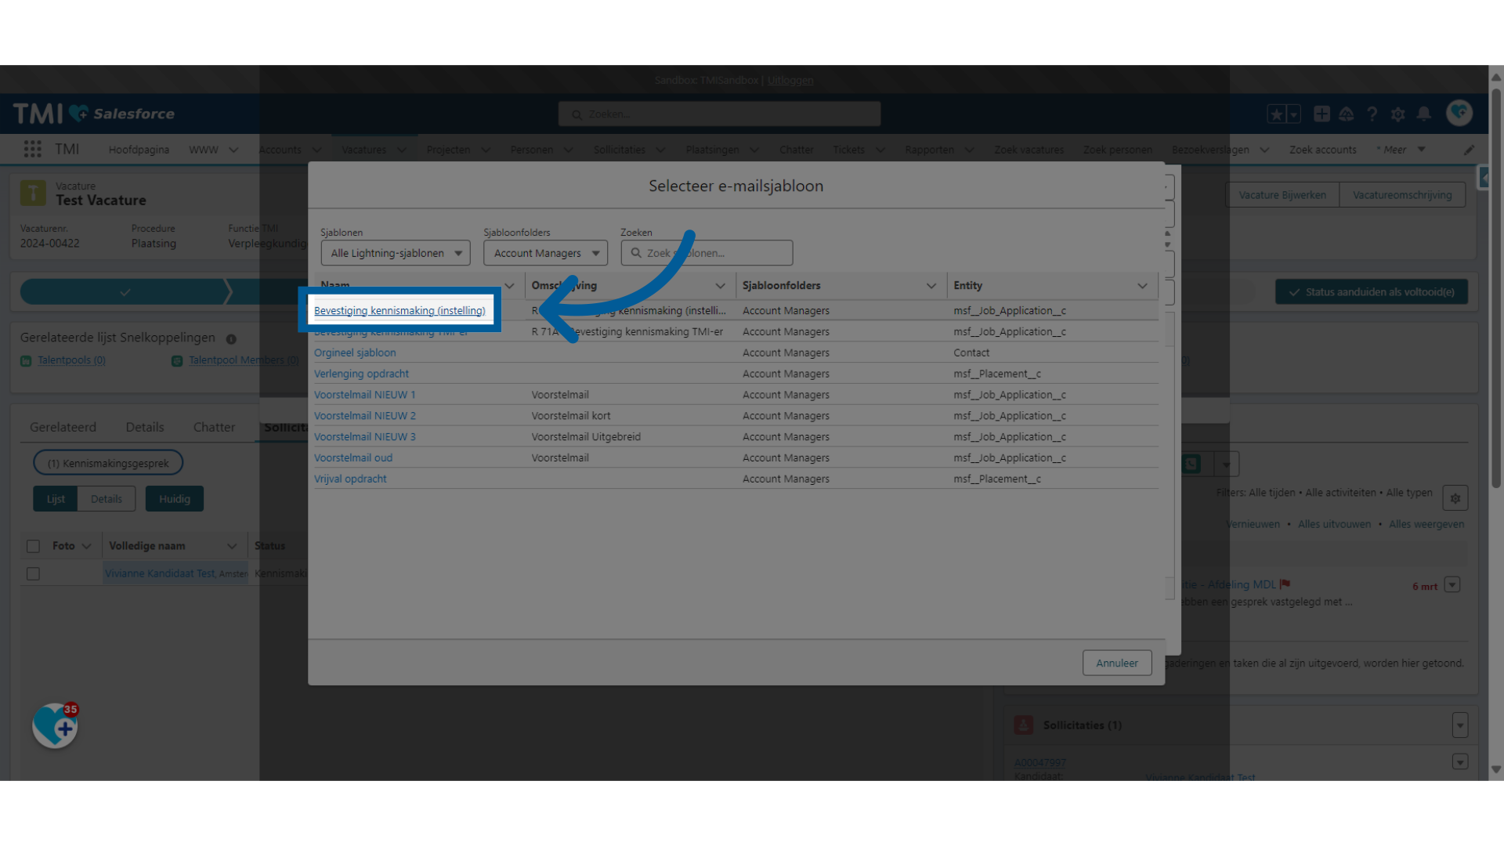Click the help question mark icon
Image resolution: width=1504 pixels, height=846 pixels.
click(1373, 114)
